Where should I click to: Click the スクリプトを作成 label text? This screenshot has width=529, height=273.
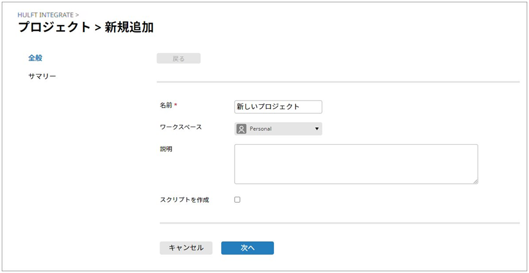click(x=184, y=200)
